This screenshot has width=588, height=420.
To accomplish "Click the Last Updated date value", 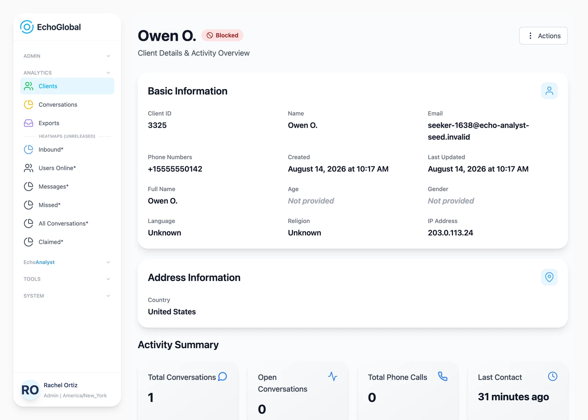I will (478, 169).
